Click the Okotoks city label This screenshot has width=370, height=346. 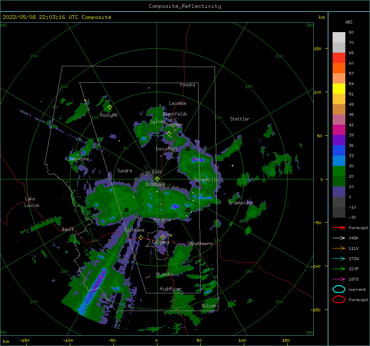click(x=164, y=274)
